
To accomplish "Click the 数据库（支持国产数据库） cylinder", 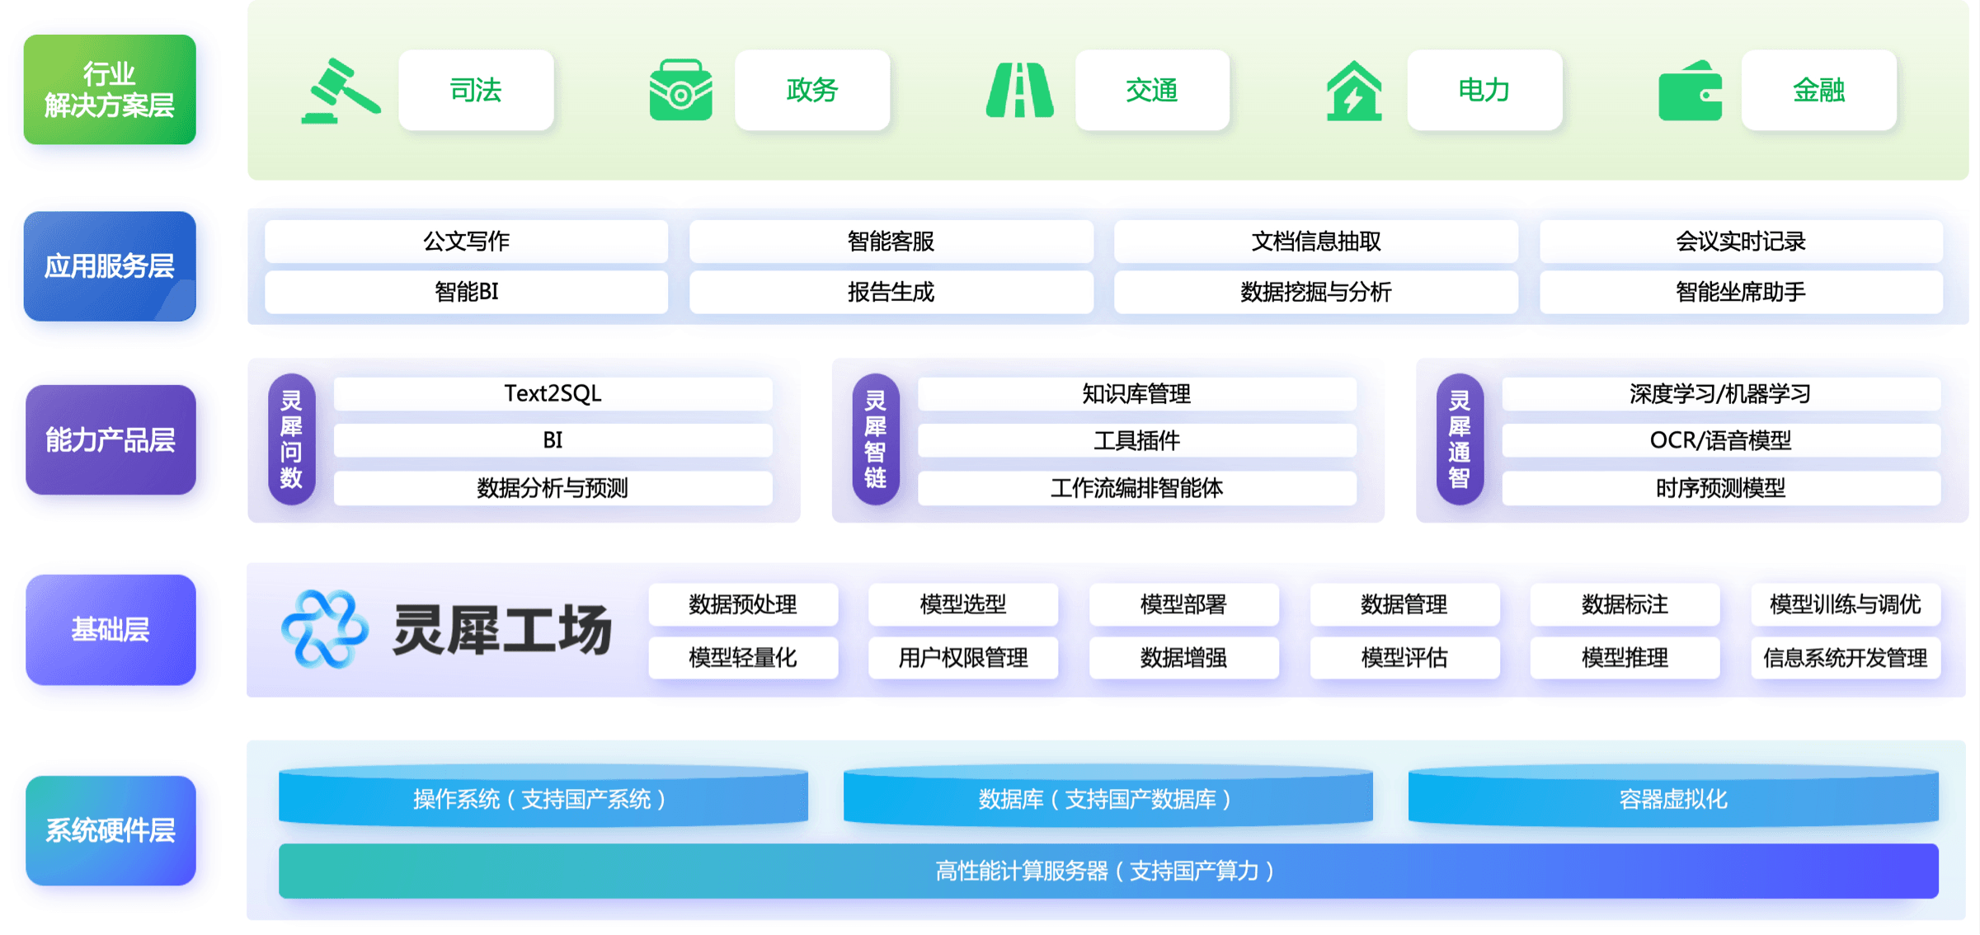I will [1108, 798].
